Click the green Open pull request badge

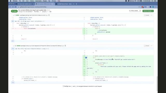tap(14, 11)
